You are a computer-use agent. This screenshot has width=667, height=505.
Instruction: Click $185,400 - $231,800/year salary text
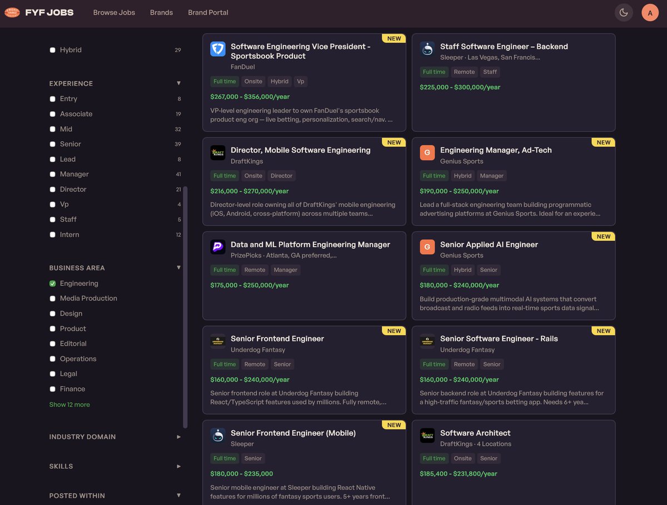click(458, 474)
